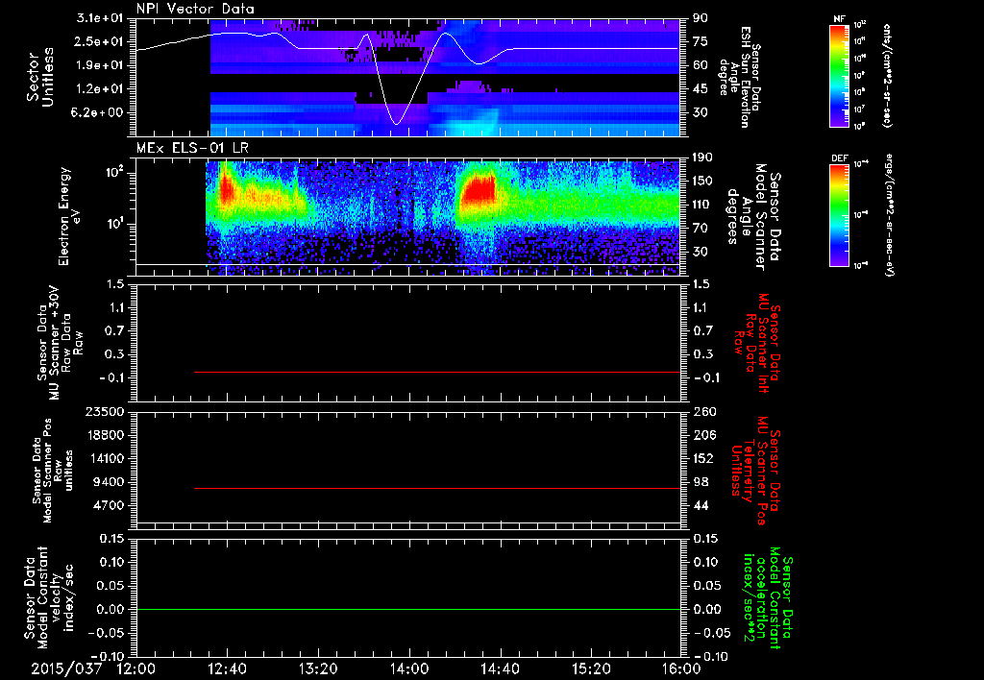Click the red line in Model Scanner Pos panel
984x680 pixels.
click(437, 488)
